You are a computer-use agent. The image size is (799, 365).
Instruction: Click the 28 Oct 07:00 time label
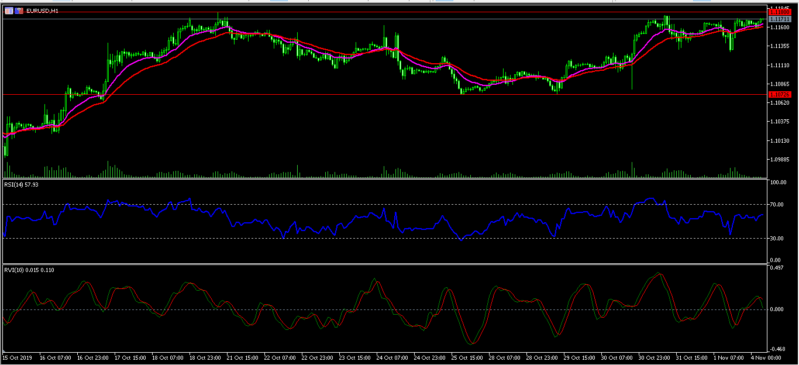click(x=504, y=357)
